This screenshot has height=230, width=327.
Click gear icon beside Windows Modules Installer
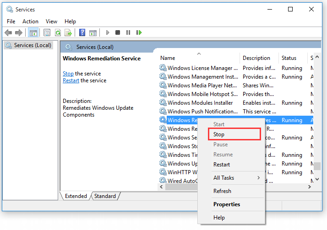click(163, 102)
